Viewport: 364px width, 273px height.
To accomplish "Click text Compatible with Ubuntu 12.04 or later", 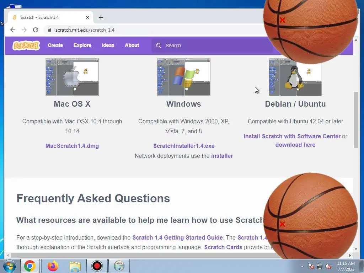I will click(x=295, y=122).
